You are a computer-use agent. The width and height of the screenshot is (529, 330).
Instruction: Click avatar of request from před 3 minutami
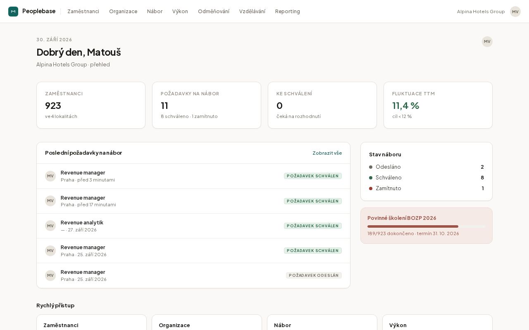[50, 176]
